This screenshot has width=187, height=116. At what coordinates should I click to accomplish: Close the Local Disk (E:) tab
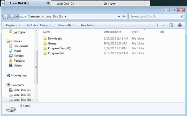(48, 3)
